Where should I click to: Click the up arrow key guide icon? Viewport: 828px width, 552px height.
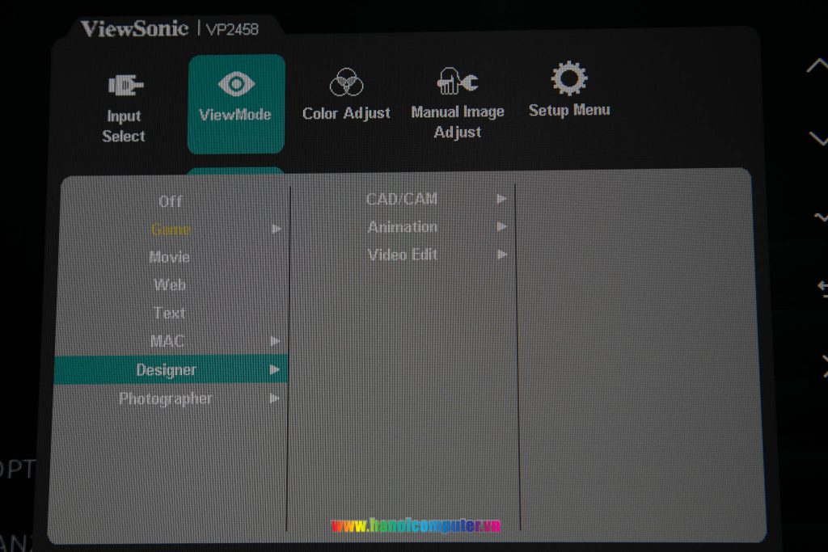point(817,66)
